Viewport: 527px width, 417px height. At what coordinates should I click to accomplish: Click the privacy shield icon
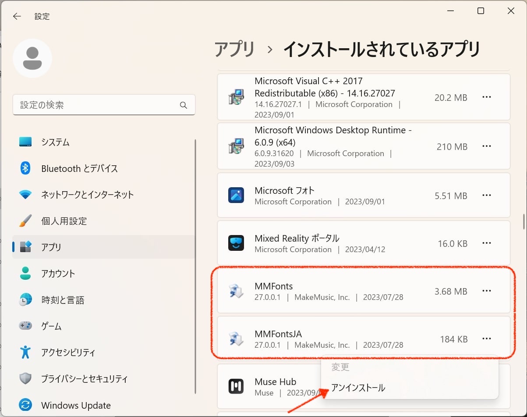[25, 378]
